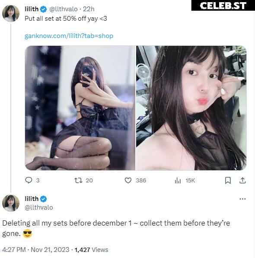Screen dimensions: 255x258
Task: Click the 22h timestamp link
Action: [x=89, y=9]
